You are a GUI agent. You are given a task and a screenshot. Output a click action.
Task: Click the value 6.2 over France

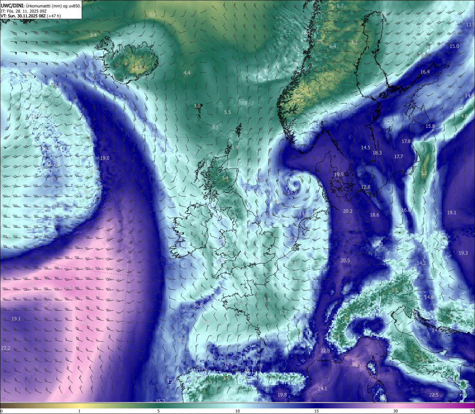[283, 313]
